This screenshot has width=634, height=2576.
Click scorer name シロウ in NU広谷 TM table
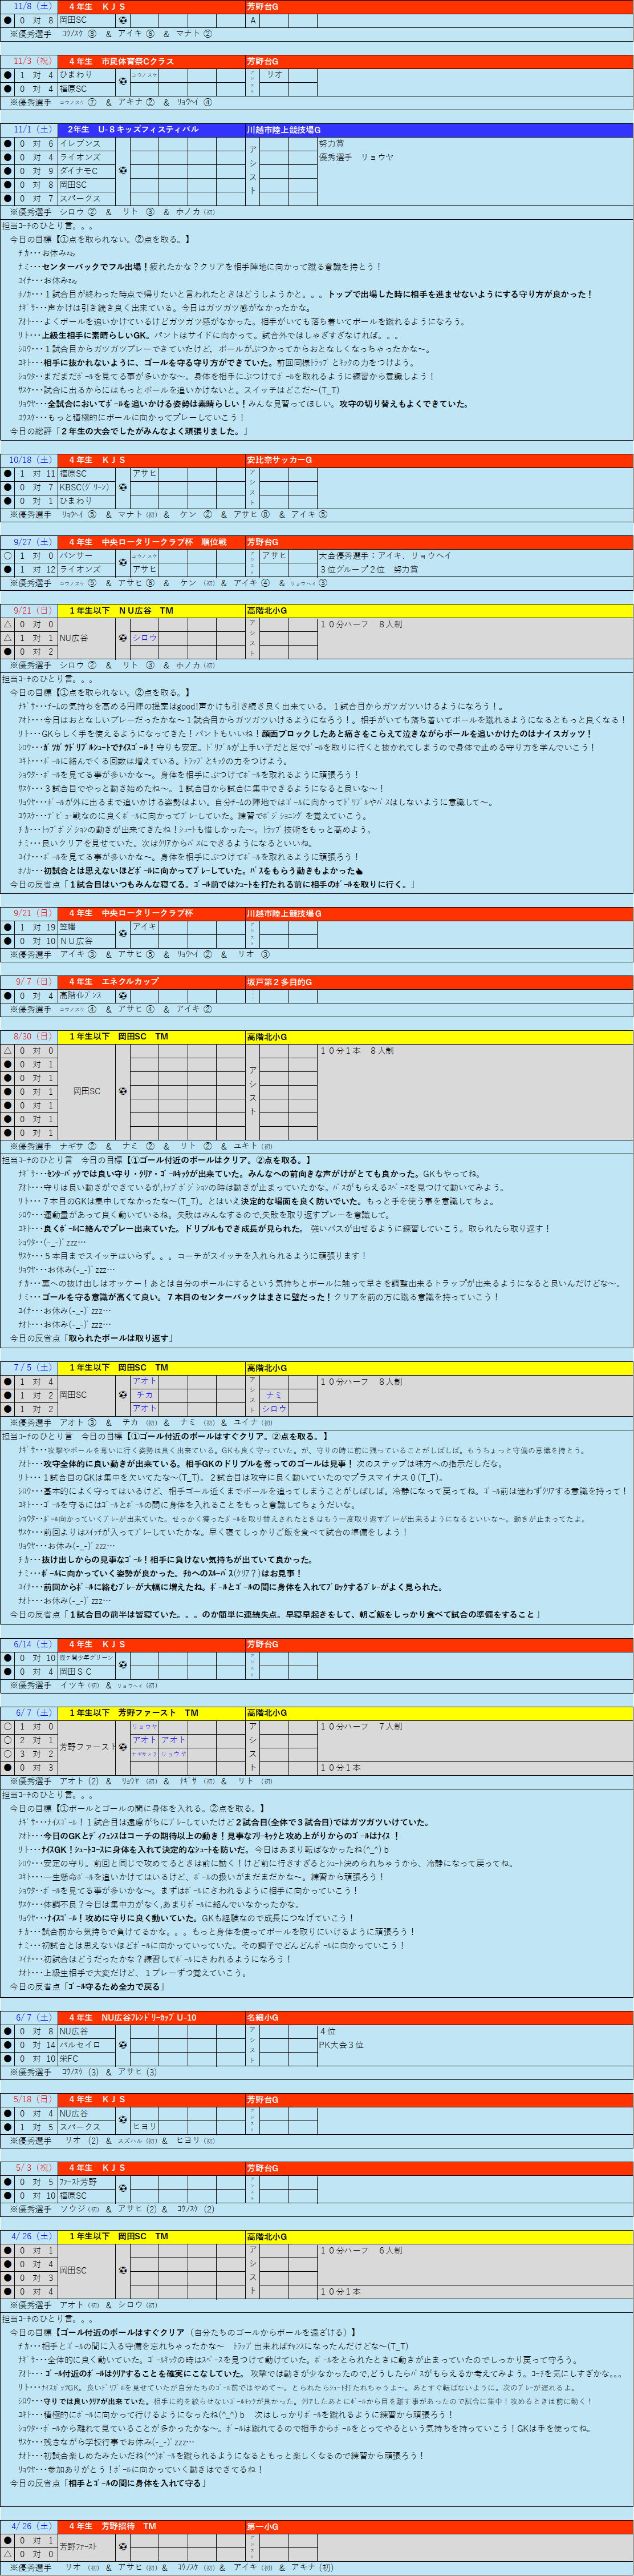(145, 638)
